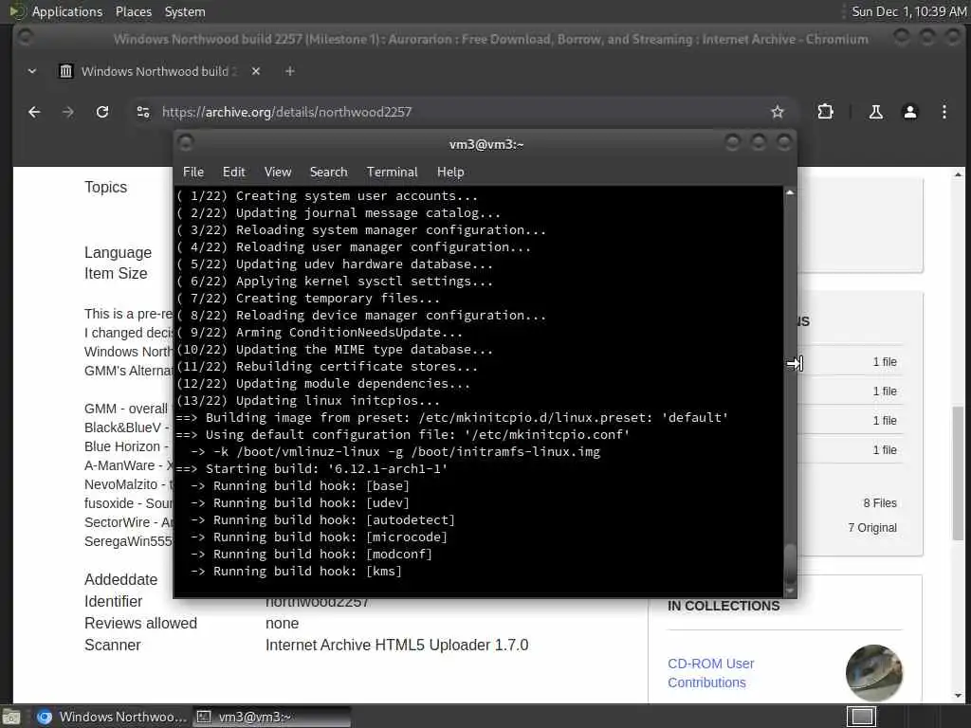971x728 pixels.
Task: Open the Terminal menu in menubar
Action: click(392, 173)
